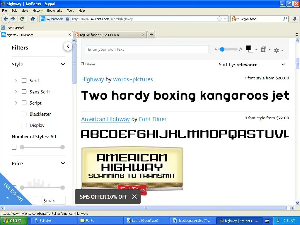Open the tab groups grid icon
300x225 pixels.
(x=297, y=35)
